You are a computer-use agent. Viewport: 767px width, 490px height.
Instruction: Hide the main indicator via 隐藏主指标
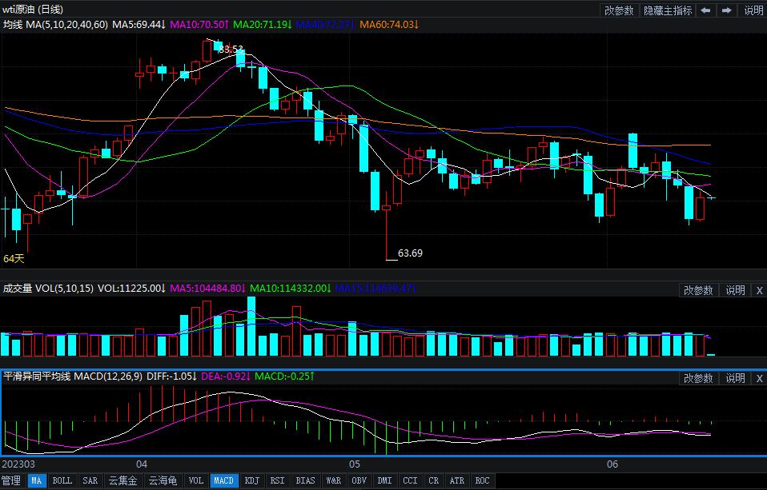point(668,10)
